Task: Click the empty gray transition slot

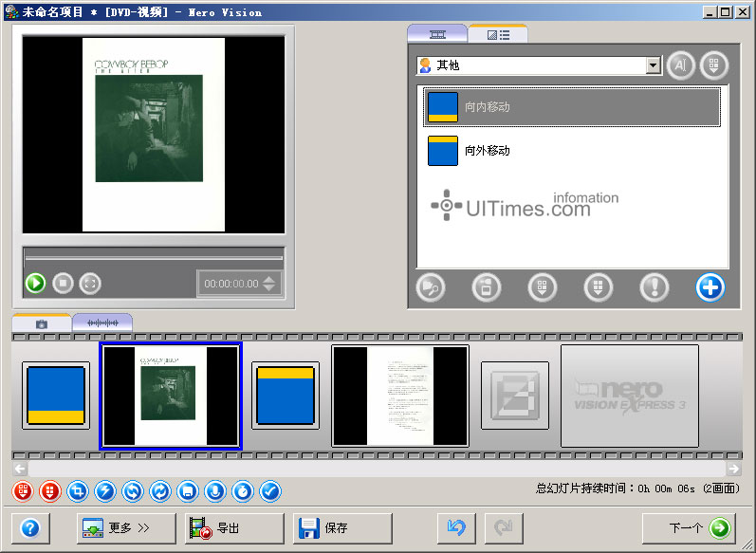Action: click(x=515, y=396)
